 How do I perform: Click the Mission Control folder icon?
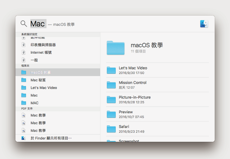pyautogui.click(x=111, y=85)
